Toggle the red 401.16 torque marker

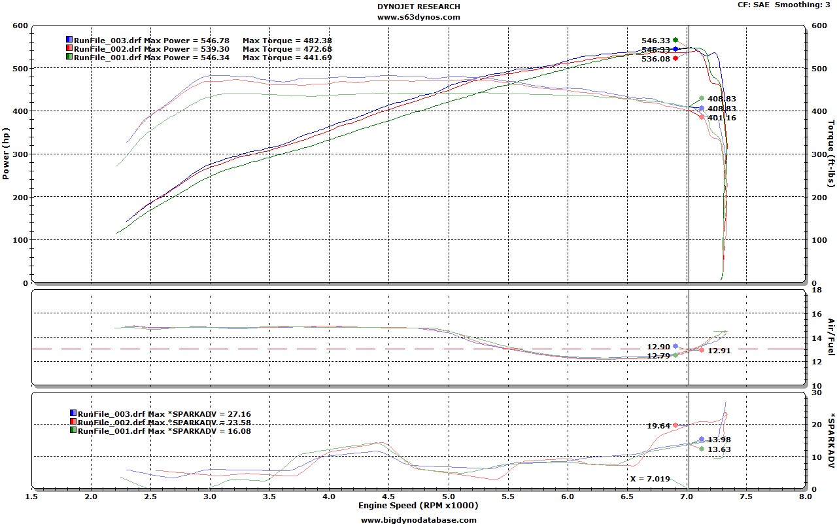[701, 118]
